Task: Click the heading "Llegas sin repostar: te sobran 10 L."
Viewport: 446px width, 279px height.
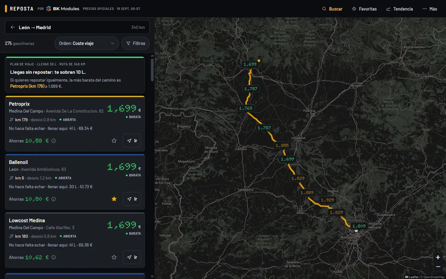Action: [x=48, y=72]
